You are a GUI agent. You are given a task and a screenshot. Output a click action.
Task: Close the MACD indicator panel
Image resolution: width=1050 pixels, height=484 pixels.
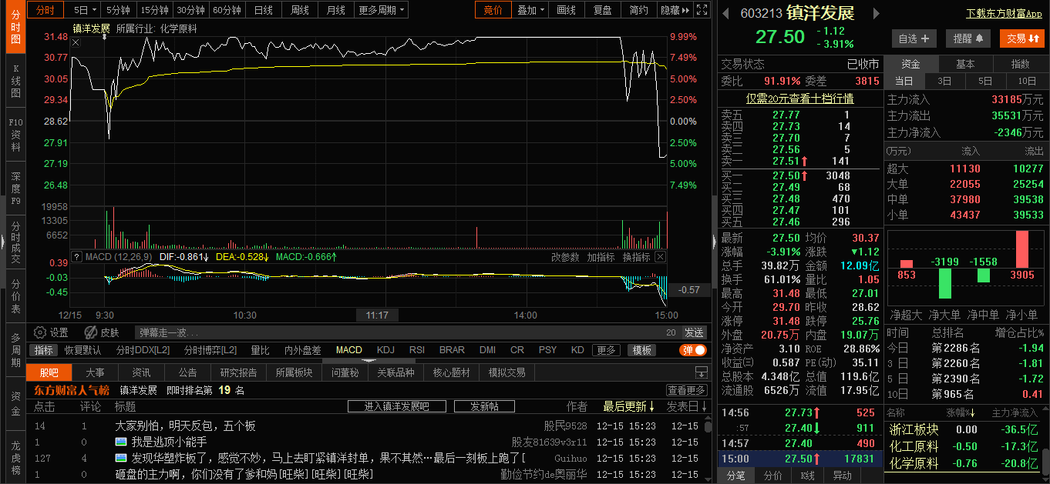click(661, 256)
